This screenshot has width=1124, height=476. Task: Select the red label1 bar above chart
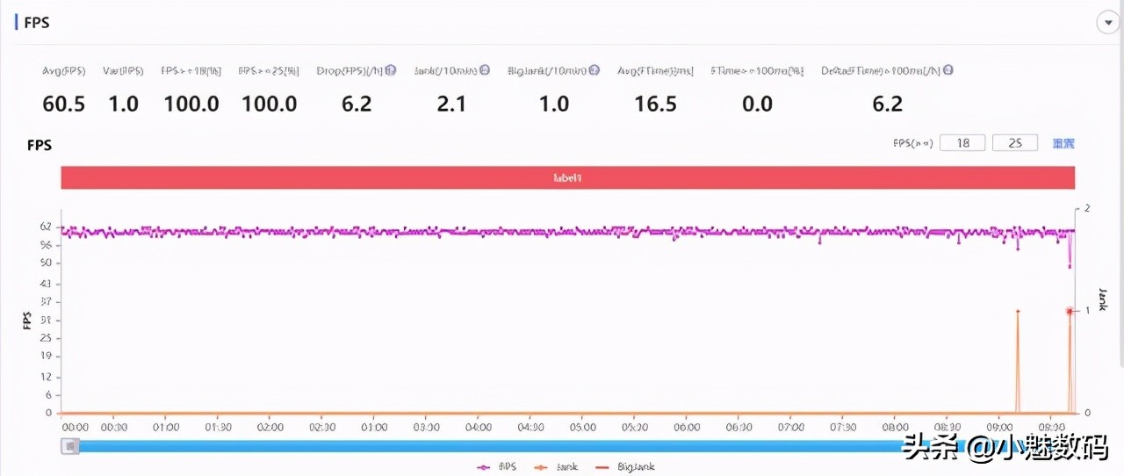click(x=568, y=177)
